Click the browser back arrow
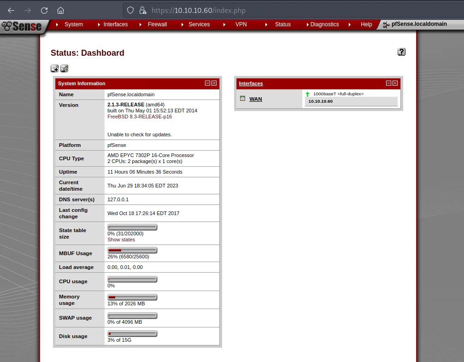464x362 pixels. 11,11
